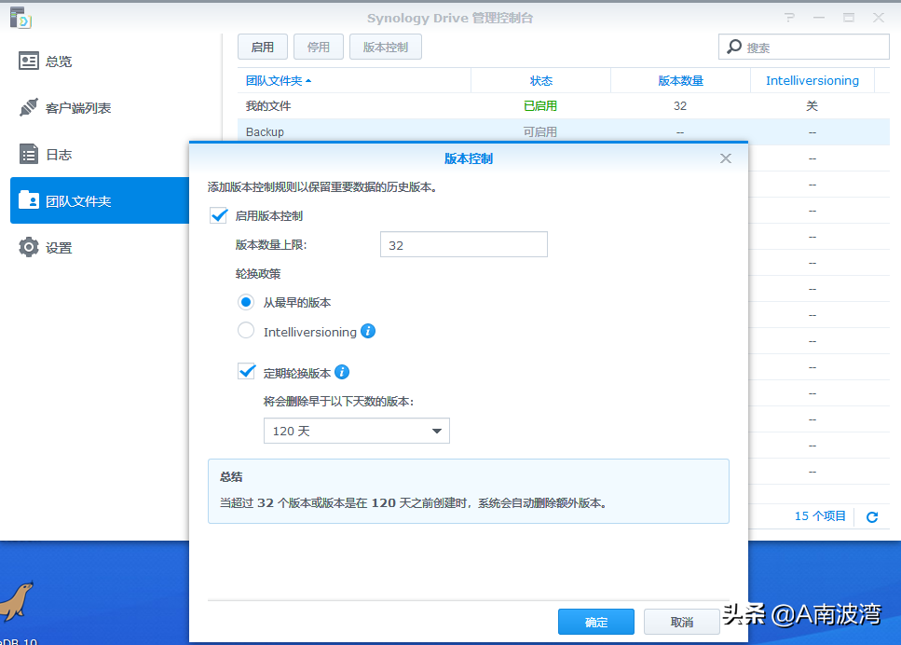Click the 版本控制 dialog title

point(469,158)
